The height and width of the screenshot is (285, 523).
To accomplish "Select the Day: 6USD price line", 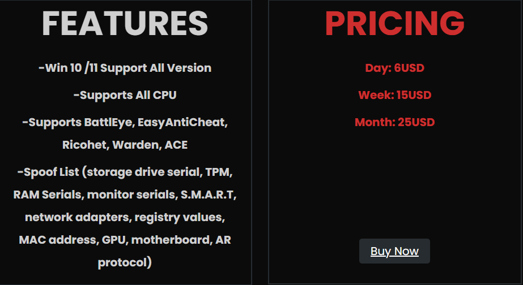I will point(394,68).
